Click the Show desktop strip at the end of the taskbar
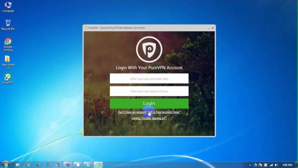The height and width of the screenshot is (168, 298). [297, 165]
